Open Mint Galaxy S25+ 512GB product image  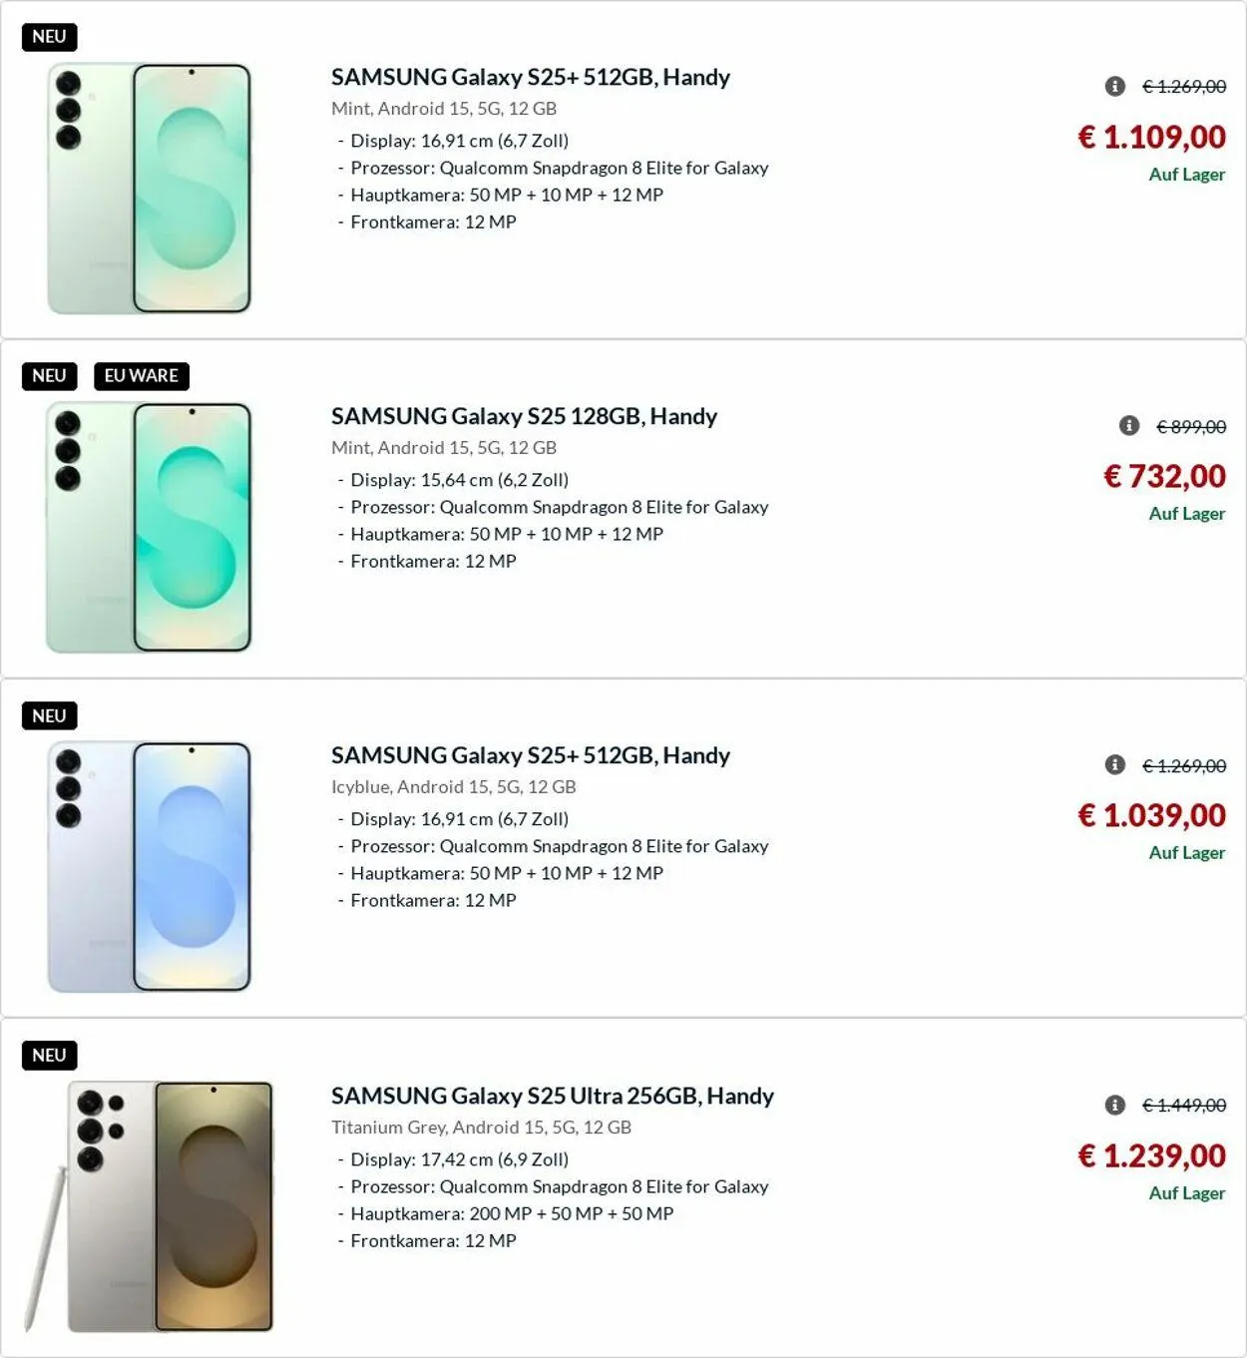(x=150, y=189)
